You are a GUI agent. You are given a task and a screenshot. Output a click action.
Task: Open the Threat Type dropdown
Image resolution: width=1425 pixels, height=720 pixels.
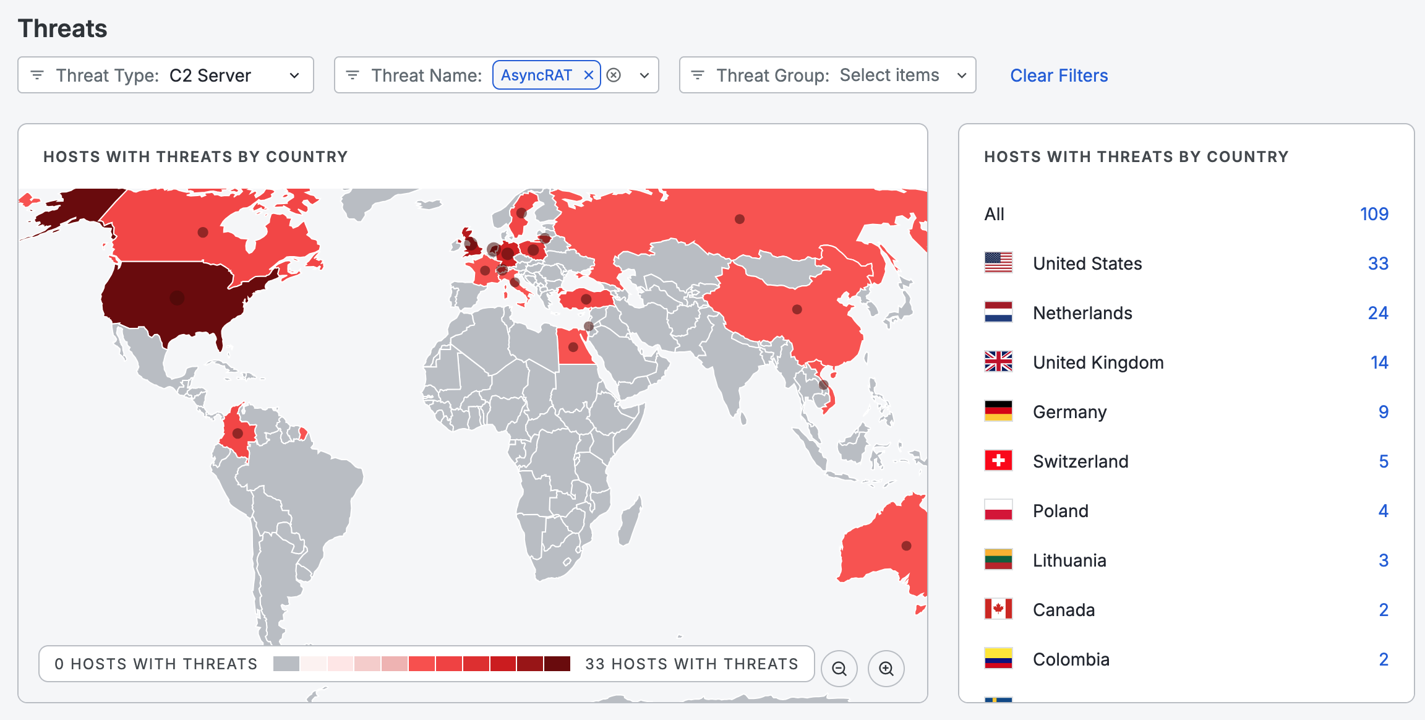[294, 75]
